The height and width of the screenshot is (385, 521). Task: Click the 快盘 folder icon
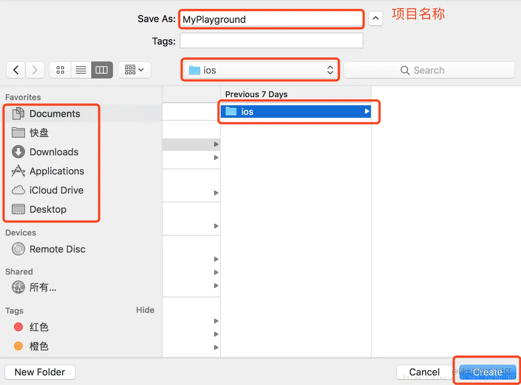click(18, 133)
